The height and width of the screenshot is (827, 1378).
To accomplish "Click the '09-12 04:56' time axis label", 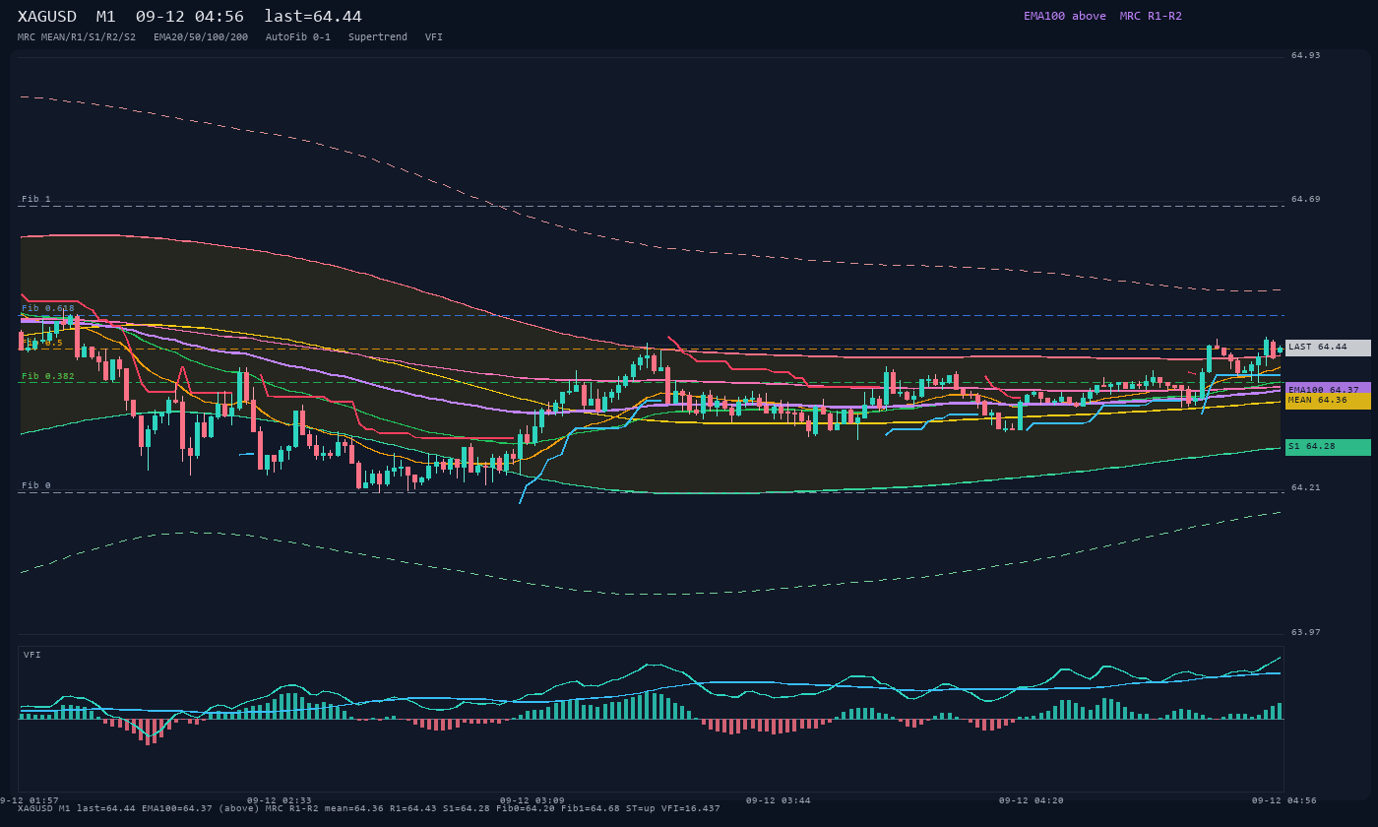I will click(x=1284, y=800).
